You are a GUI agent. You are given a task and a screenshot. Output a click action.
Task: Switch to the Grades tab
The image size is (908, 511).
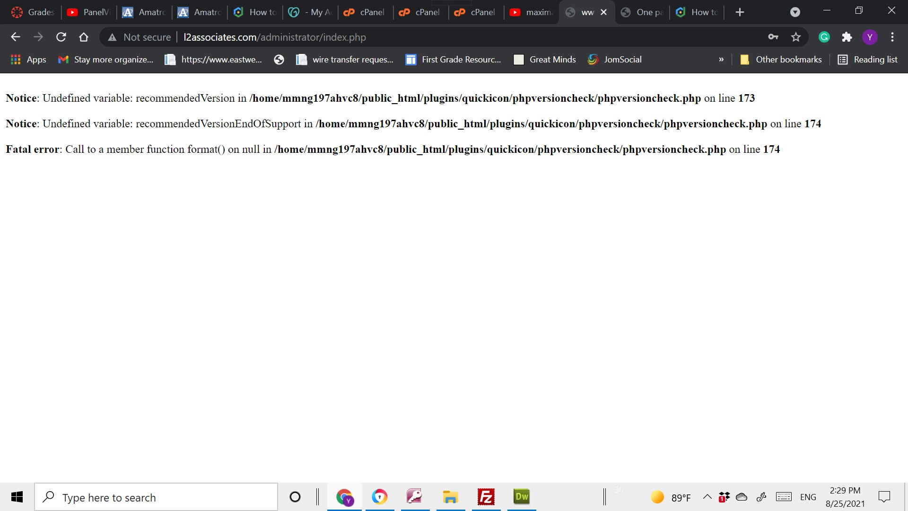pos(33,12)
